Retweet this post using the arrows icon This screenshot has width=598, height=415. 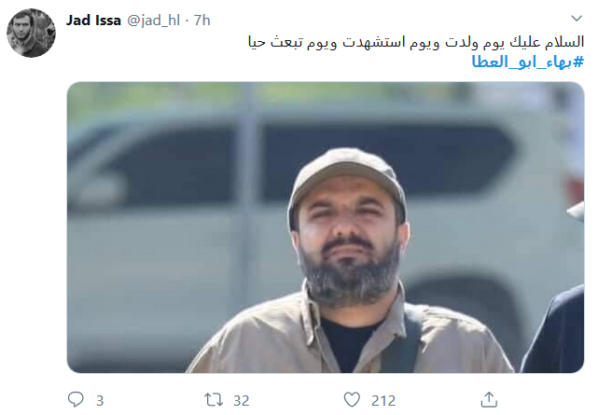click(214, 400)
